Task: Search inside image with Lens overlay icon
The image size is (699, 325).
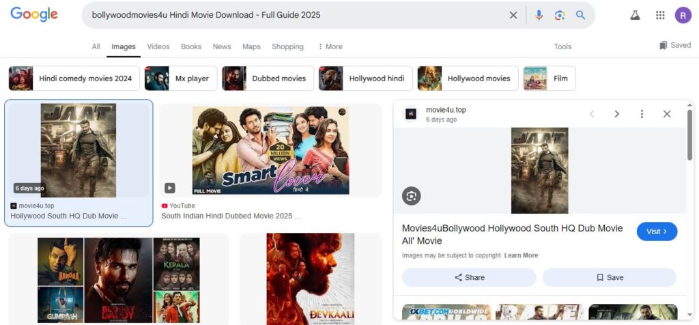Action: (x=411, y=196)
